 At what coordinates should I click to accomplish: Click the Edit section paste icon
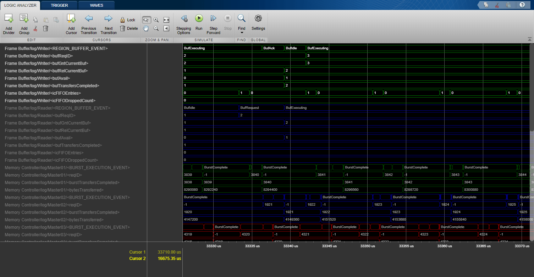coord(46,20)
